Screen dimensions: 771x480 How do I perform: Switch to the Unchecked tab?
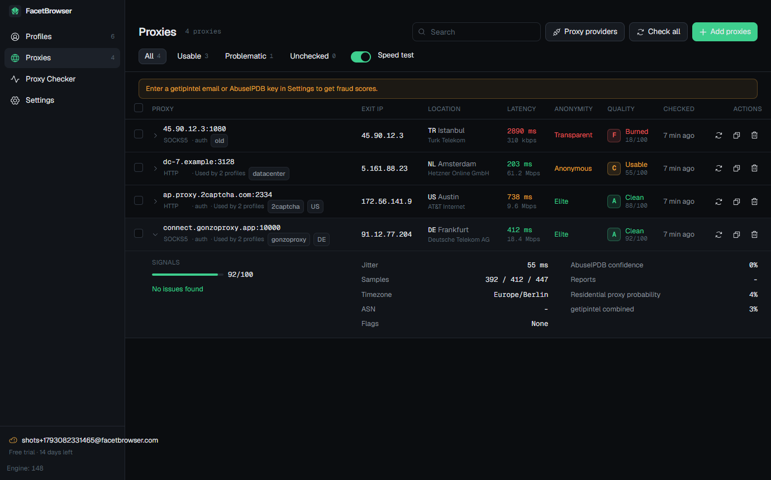click(313, 56)
